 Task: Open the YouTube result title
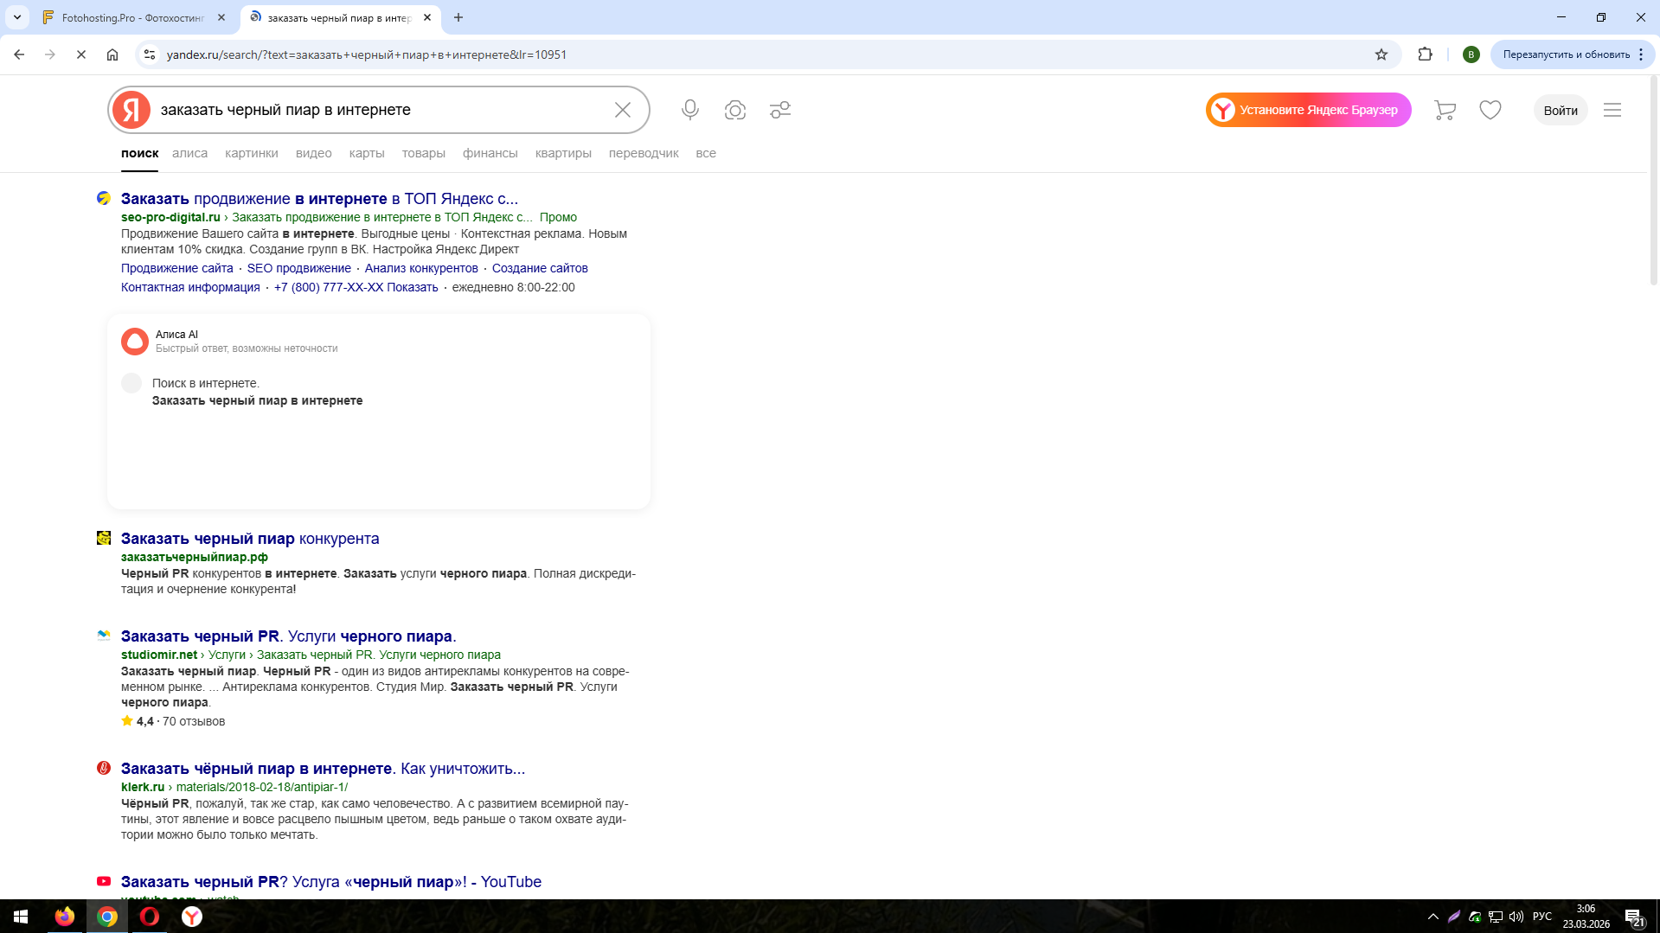(331, 882)
